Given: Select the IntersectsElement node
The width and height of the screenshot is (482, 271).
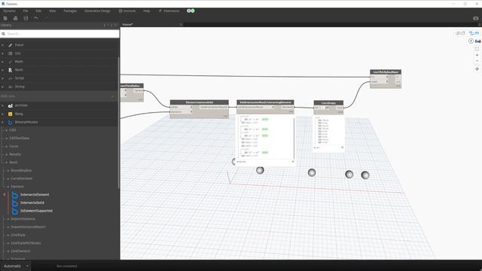Looking at the screenshot, I should [x=35, y=194].
